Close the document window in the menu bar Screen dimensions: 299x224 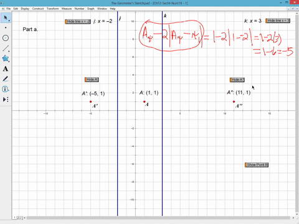297,9
